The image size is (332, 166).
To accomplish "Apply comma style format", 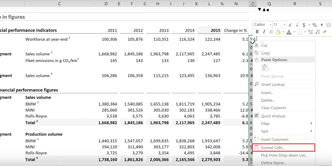I will 321,25.
